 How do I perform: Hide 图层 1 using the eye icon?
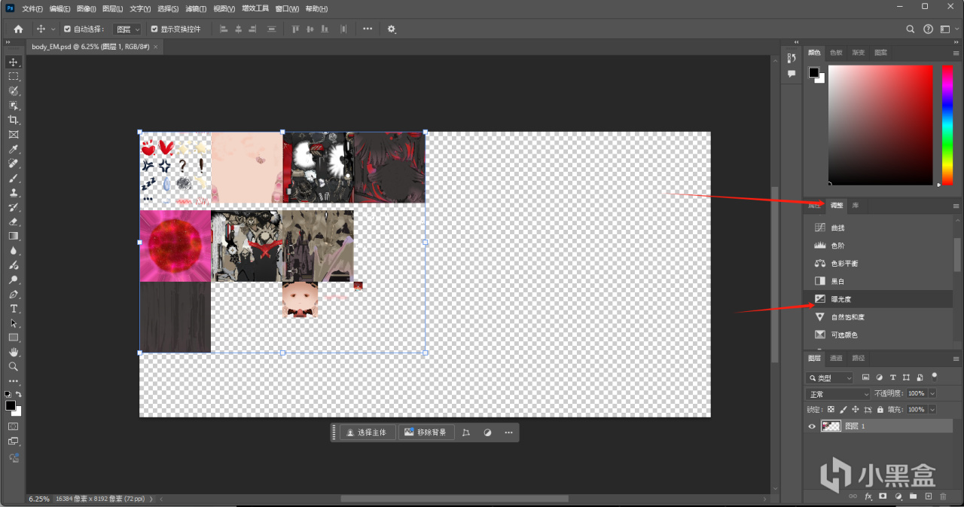pyautogui.click(x=812, y=426)
